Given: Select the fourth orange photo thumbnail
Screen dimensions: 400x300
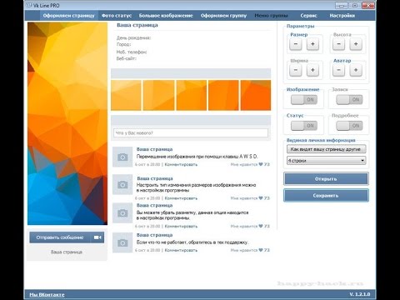Looking at the screenshot, I should pos(223,95).
